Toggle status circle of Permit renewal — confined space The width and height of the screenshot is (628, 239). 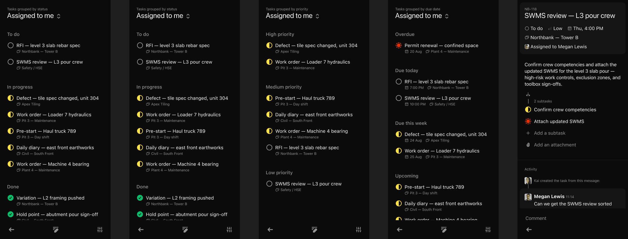pos(399,45)
